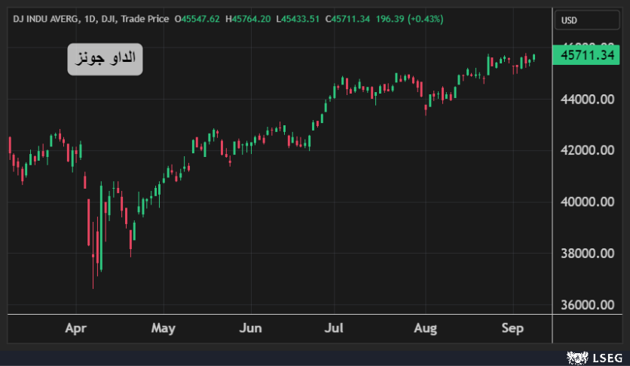Screen dimensions: 630x366
Task: Click the LSEG logo icon
Action: (576, 355)
